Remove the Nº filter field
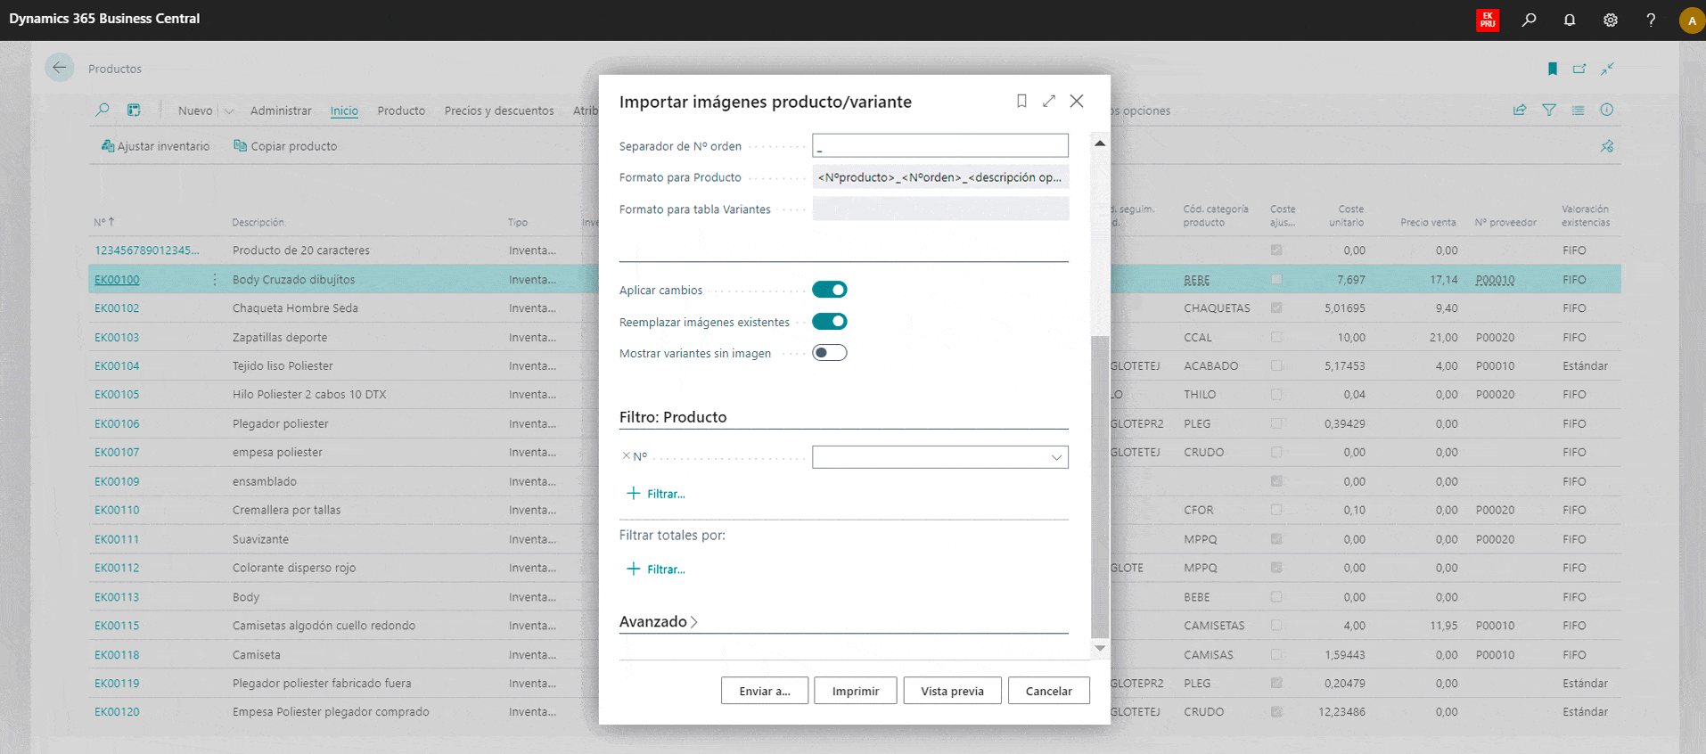The width and height of the screenshot is (1706, 754). [626, 456]
